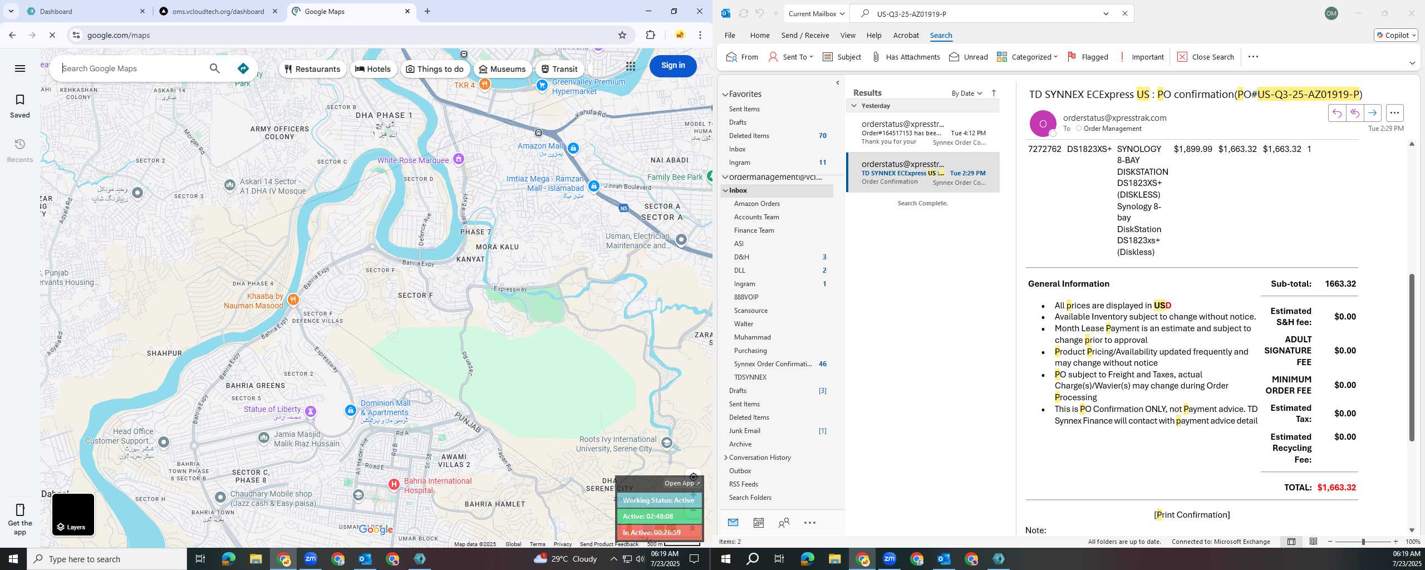This screenshot has height=570, width=1425.
Task: Click the Print Confirmation link in email
Action: click(x=1192, y=515)
